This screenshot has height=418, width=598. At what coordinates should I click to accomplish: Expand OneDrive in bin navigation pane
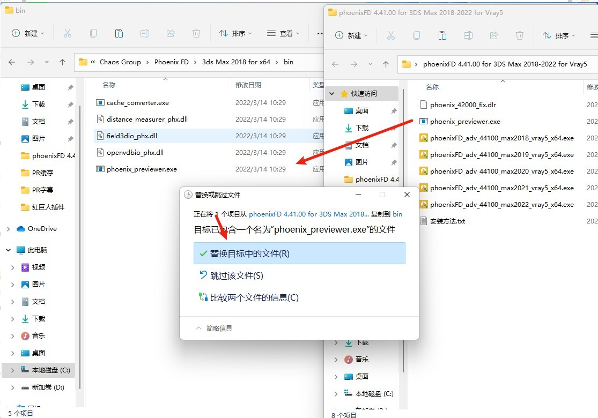(x=8, y=229)
